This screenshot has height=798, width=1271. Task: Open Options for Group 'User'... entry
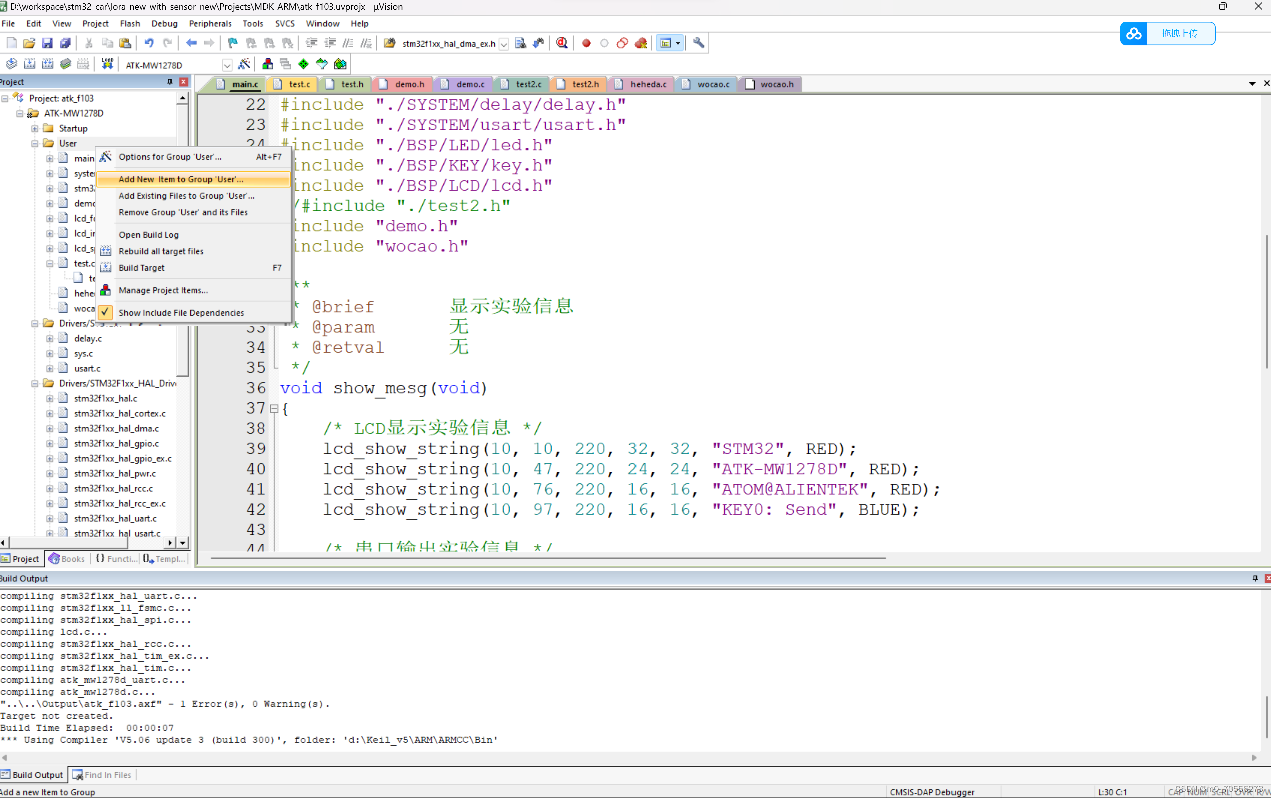coord(194,157)
